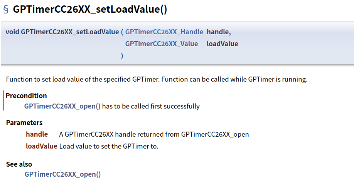The image size is (354, 184).
Task: Click the 'handle,' argument in the function signature
Action: [219, 32]
